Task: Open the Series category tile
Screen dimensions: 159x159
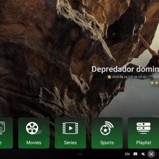Action: 70,133
